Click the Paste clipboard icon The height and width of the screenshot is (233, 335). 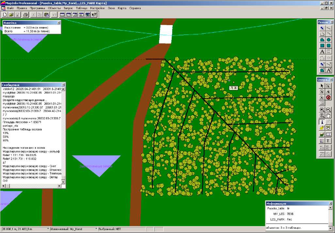click(46, 15)
